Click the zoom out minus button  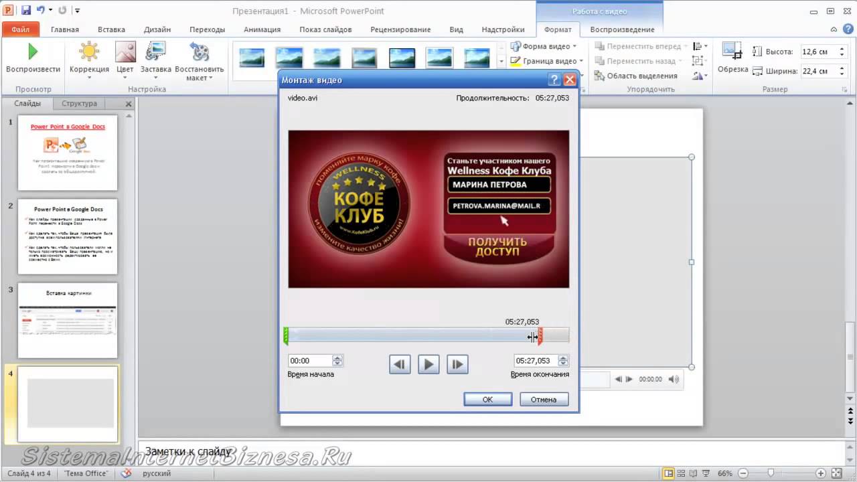point(742,473)
